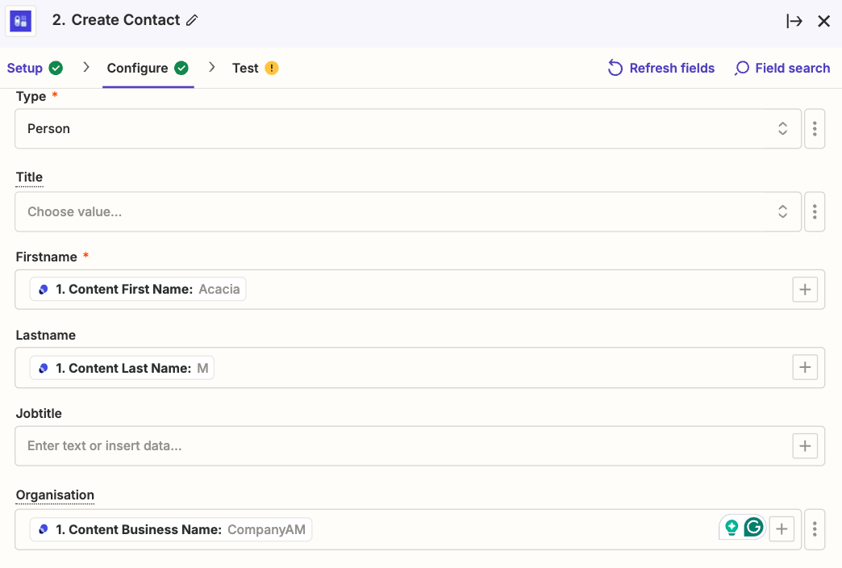The height and width of the screenshot is (568, 842).
Task: Click the app icon beside Create Contact
Action: coord(21,21)
